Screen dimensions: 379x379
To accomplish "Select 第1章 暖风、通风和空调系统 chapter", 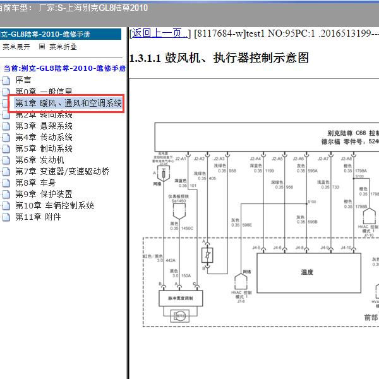I will click(x=68, y=103).
